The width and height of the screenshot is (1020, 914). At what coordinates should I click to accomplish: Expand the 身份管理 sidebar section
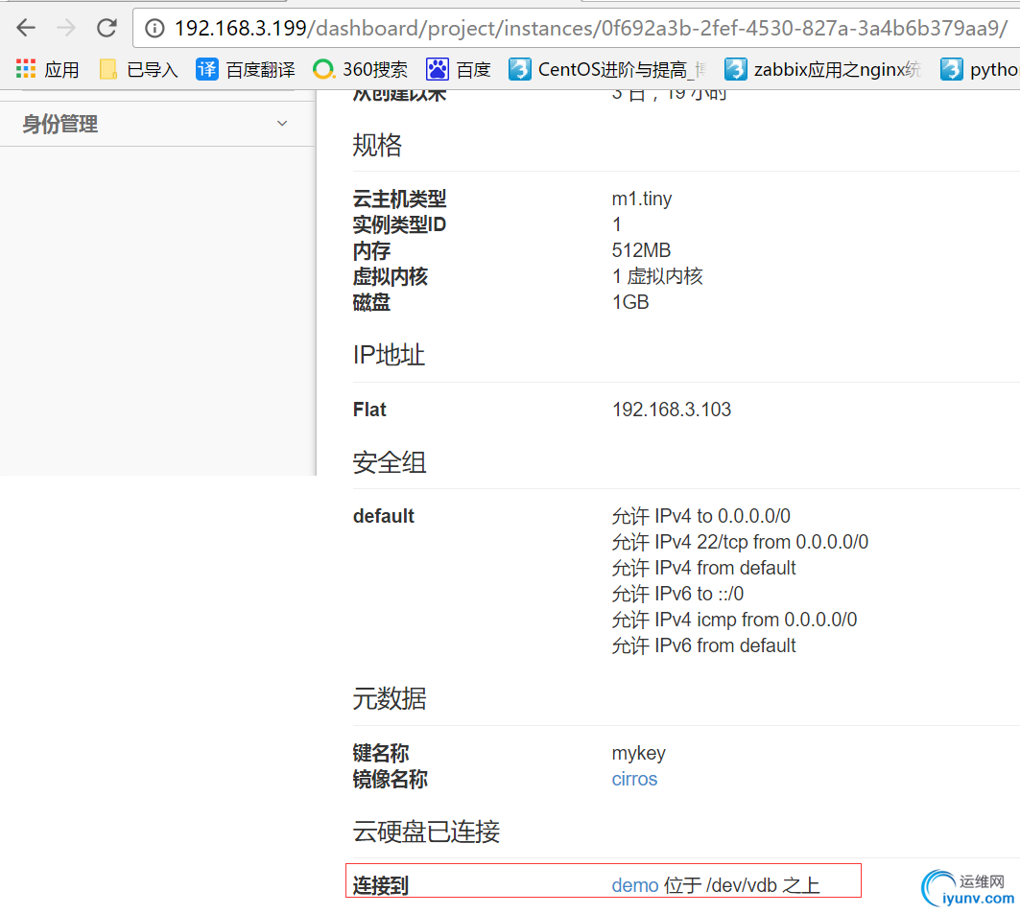click(x=155, y=124)
